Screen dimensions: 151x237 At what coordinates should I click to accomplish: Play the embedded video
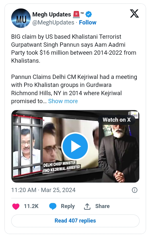pyautogui.click(x=75, y=146)
